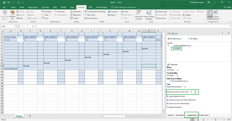The height and width of the screenshot is (121, 232).
Task: Click the horizontal scrollbar thumb
Action: [115, 116]
